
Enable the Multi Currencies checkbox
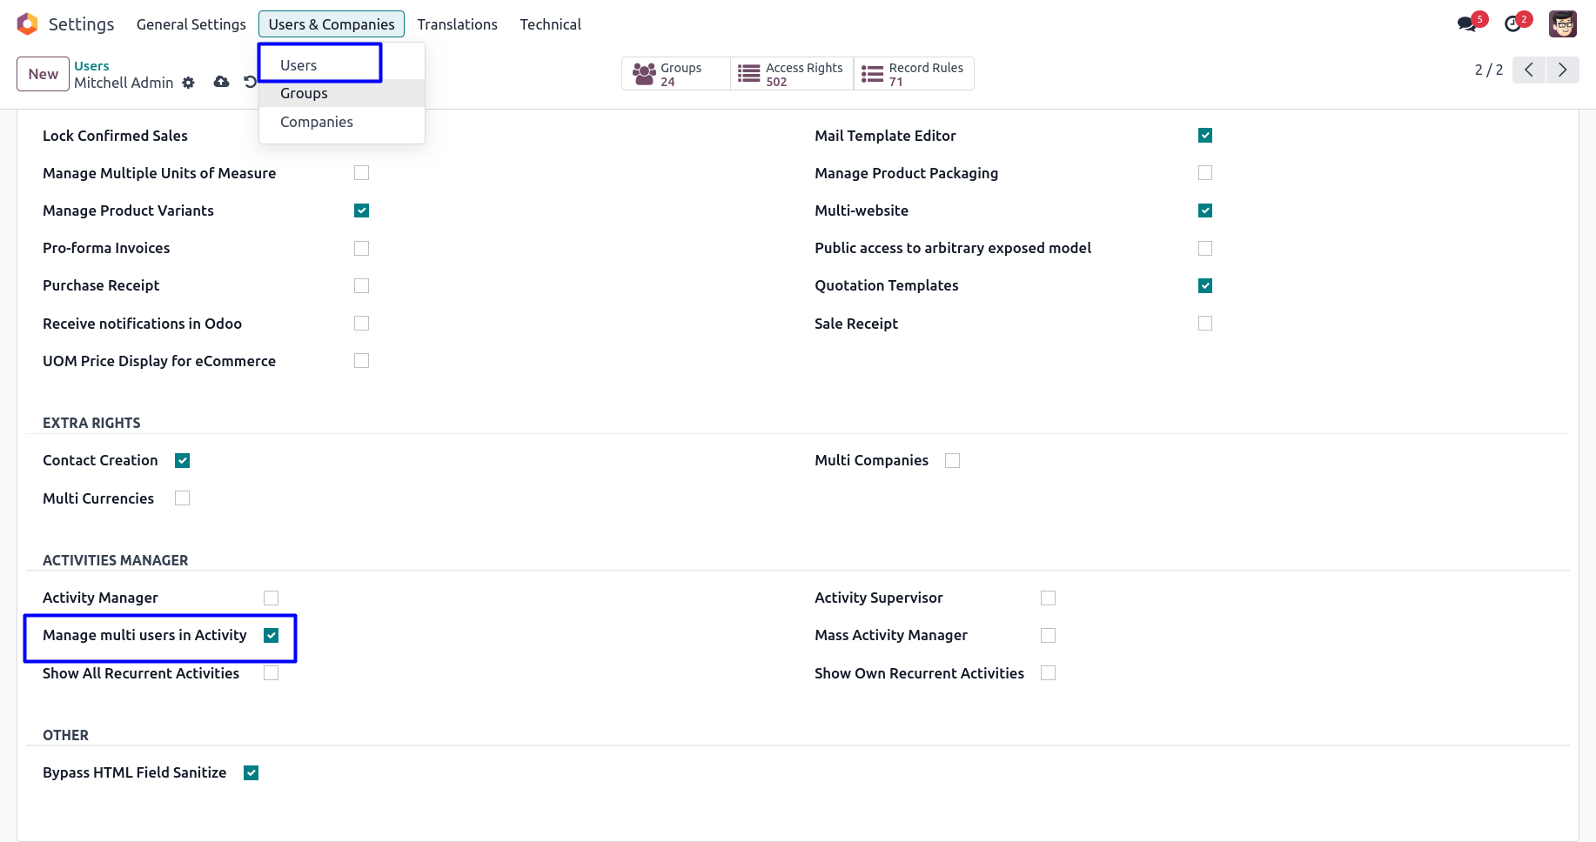click(182, 498)
